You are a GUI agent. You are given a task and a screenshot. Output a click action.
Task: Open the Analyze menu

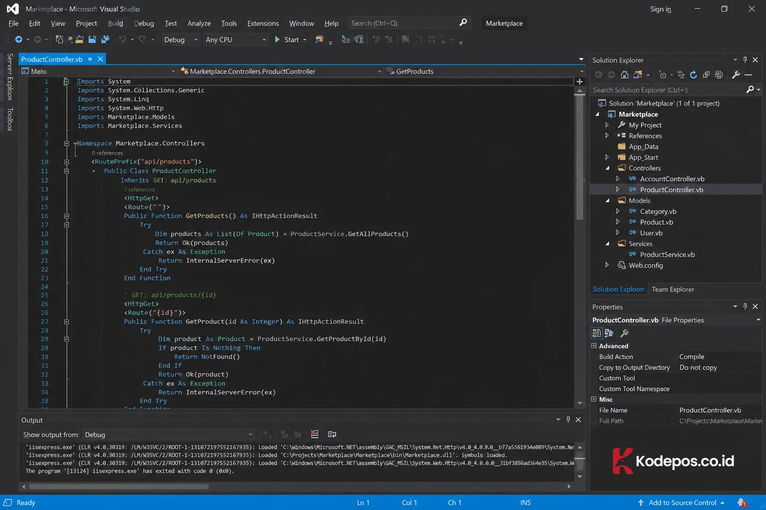click(199, 23)
